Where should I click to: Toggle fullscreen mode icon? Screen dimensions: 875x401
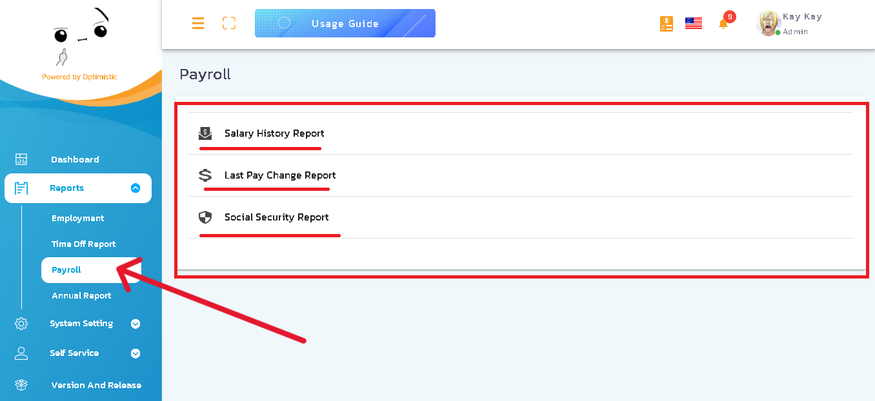(228, 23)
